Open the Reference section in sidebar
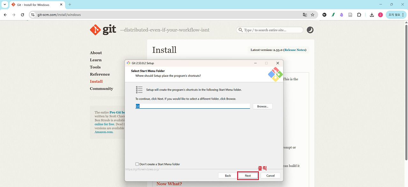408x187 pixels. click(x=100, y=74)
